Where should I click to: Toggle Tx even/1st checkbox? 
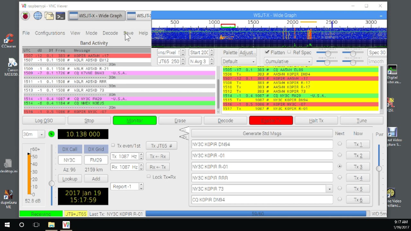click(x=113, y=146)
